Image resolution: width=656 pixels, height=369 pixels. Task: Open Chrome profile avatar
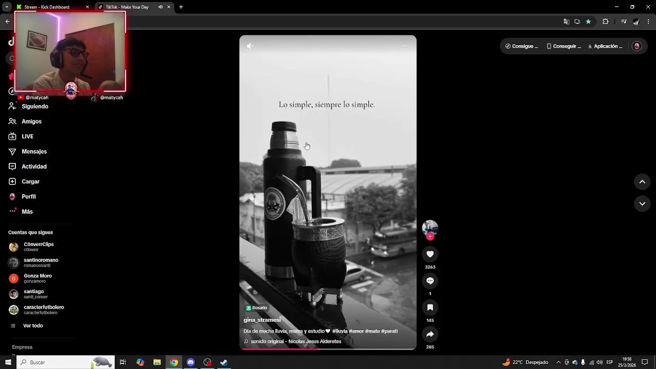[636, 22]
